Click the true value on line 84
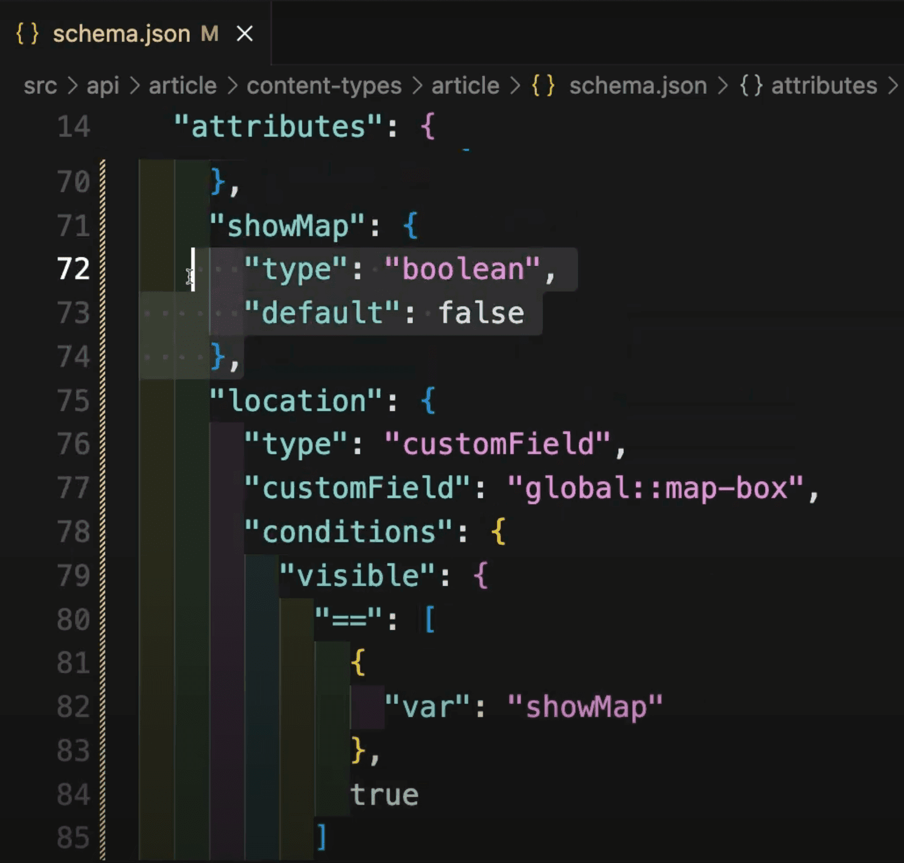 coord(384,794)
